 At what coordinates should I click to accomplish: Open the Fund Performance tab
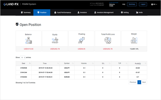tap(63, 13)
